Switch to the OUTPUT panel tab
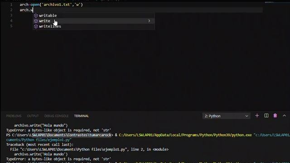Screen dimensions: 290x163 33,116
